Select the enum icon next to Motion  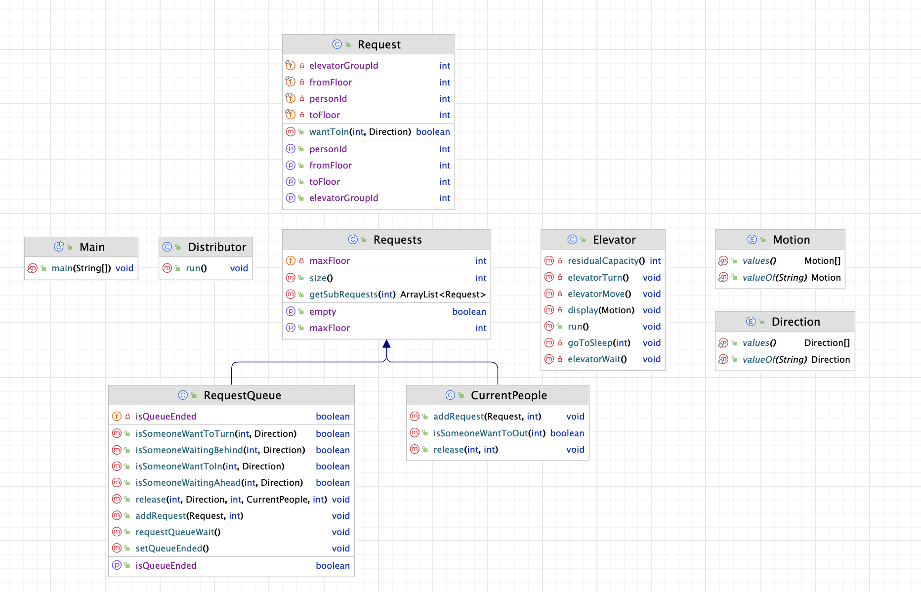pos(752,240)
